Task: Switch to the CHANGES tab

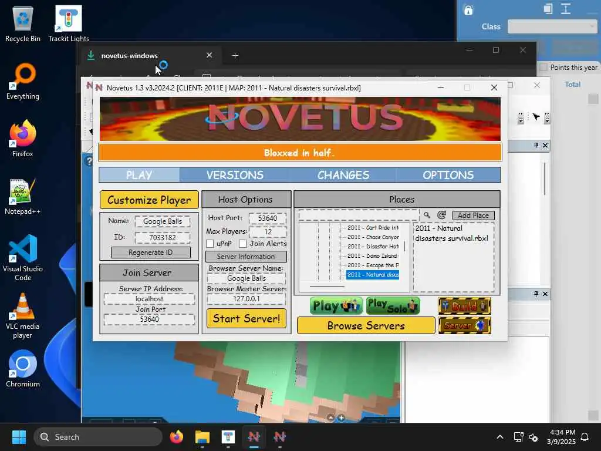Action: [343, 175]
